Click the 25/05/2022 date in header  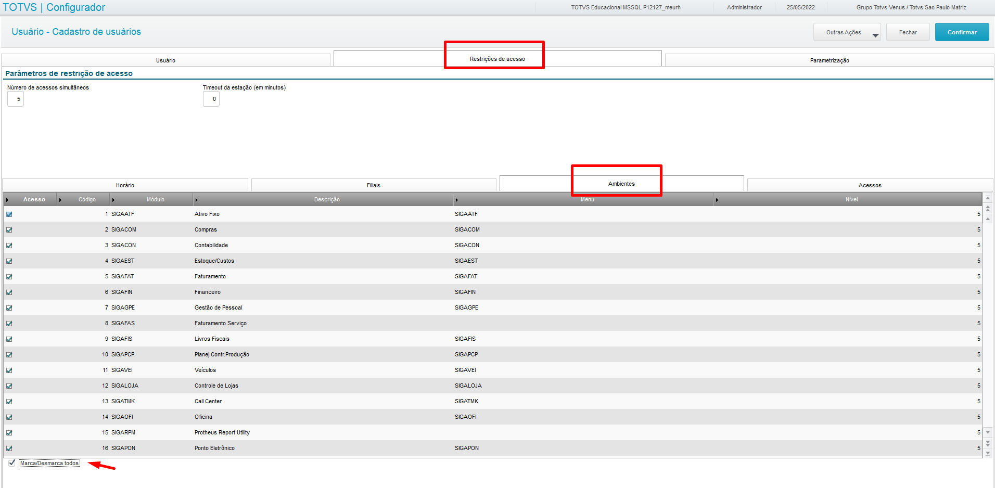[801, 7]
